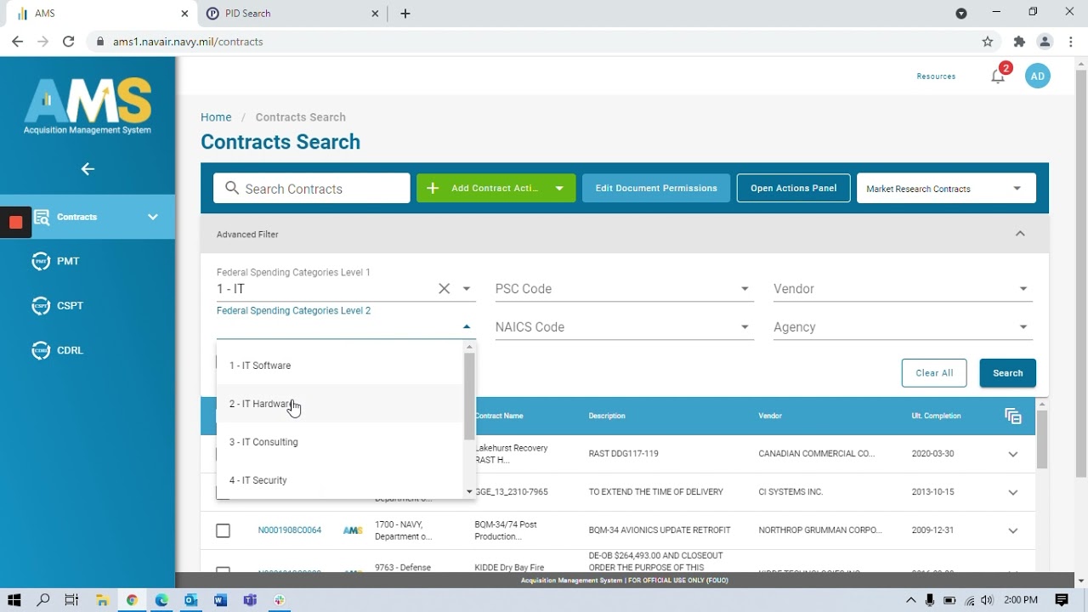Go to the Home breadcrumb link
This screenshot has height=612, width=1088.
tap(216, 117)
